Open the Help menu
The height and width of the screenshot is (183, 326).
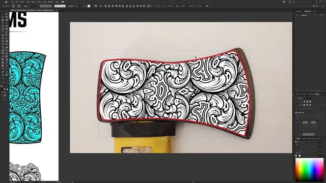click(x=57, y=2)
